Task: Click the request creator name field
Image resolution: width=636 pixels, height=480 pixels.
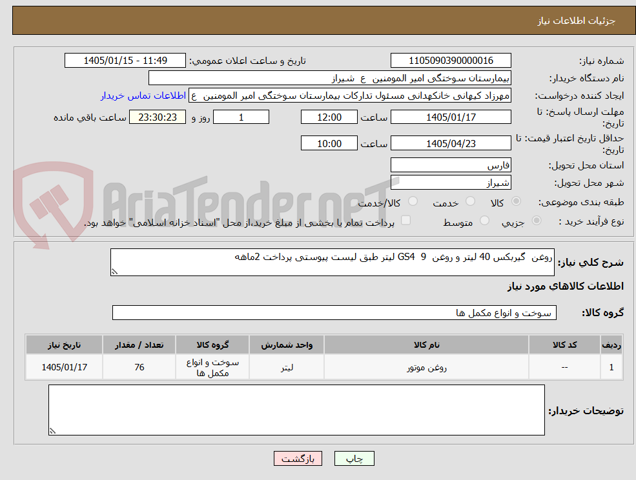Action: (349, 95)
